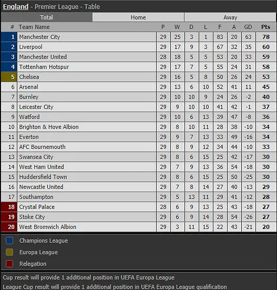
Task: Click the position 18 red rank cell
Action: pyautogui.click(x=9, y=207)
